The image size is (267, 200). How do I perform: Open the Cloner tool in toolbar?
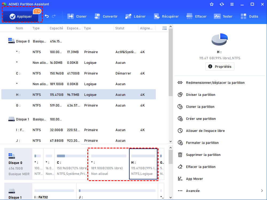coord(77,17)
